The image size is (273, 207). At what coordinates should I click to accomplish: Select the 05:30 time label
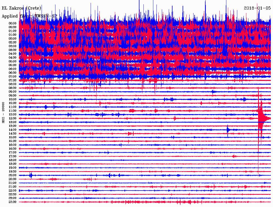click(x=13, y=65)
